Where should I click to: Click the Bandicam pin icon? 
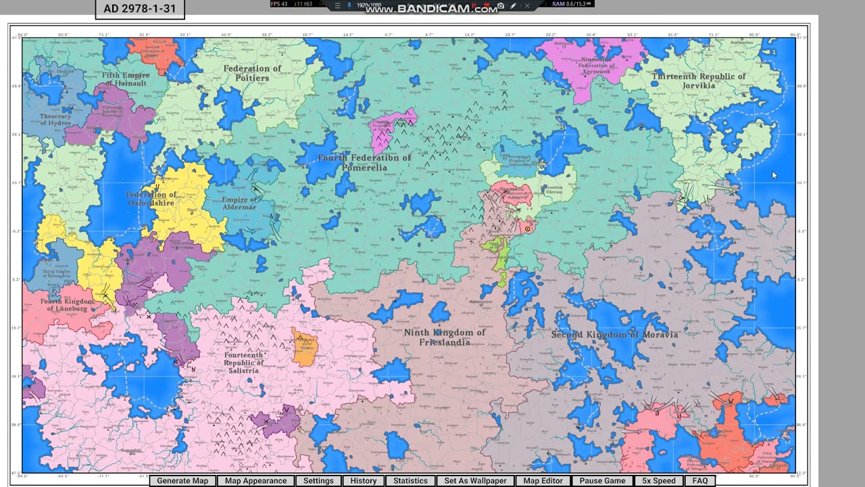pyautogui.click(x=349, y=5)
